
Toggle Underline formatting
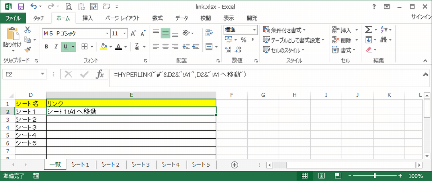click(66, 46)
